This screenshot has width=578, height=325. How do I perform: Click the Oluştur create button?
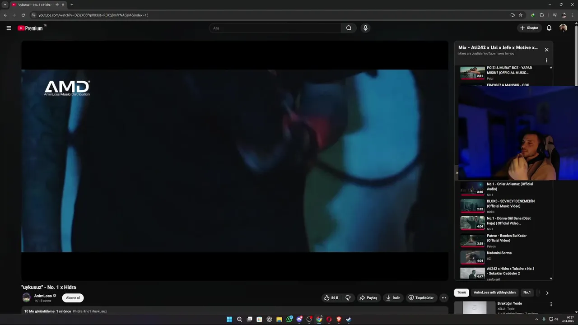(x=529, y=28)
